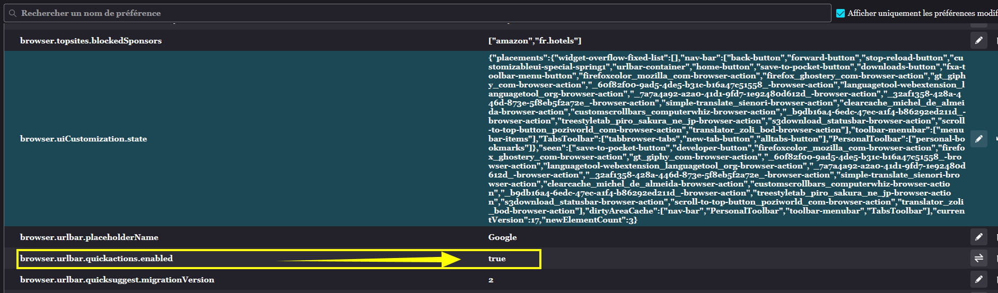The image size is (998, 293).
Task: Edit browser.topsites.blockedSponsors with its pencil icon
Action: coord(979,40)
